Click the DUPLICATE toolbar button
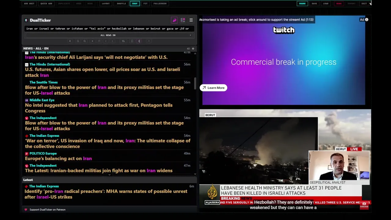The width and height of the screenshot is (391, 220). (x=64, y=4)
